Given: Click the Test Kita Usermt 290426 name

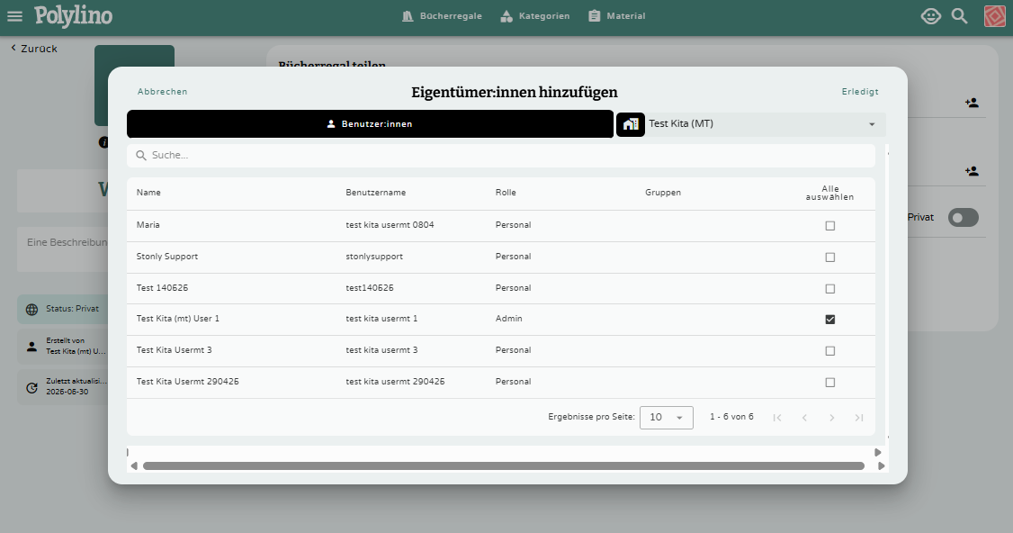Looking at the screenshot, I should [187, 382].
